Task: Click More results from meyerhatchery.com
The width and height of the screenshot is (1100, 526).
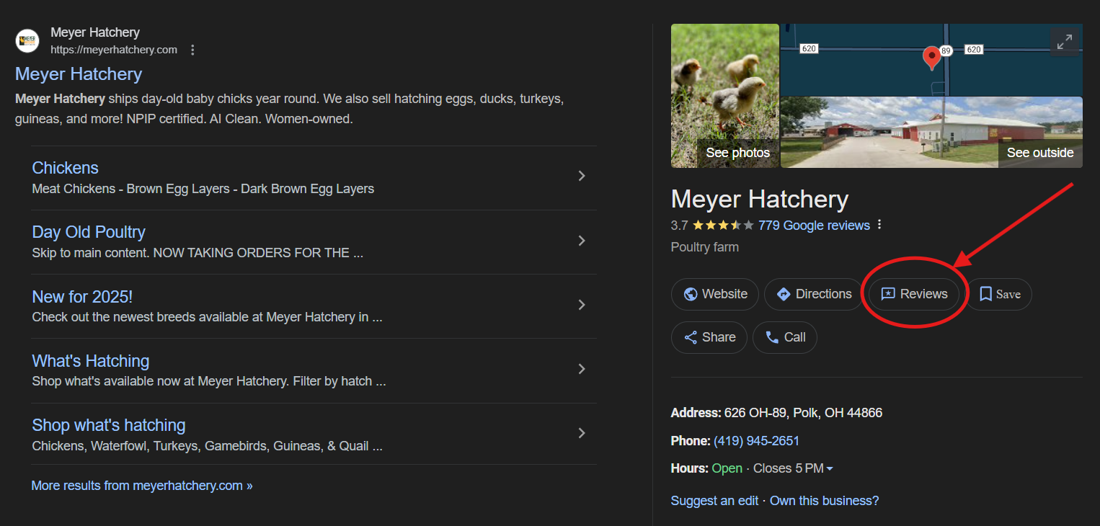Action: pyautogui.click(x=142, y=486)
